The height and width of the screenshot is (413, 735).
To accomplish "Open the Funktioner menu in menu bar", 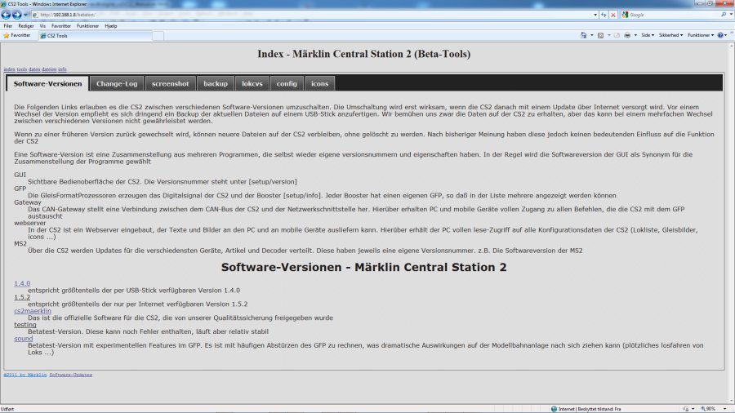I will [87, 26].
